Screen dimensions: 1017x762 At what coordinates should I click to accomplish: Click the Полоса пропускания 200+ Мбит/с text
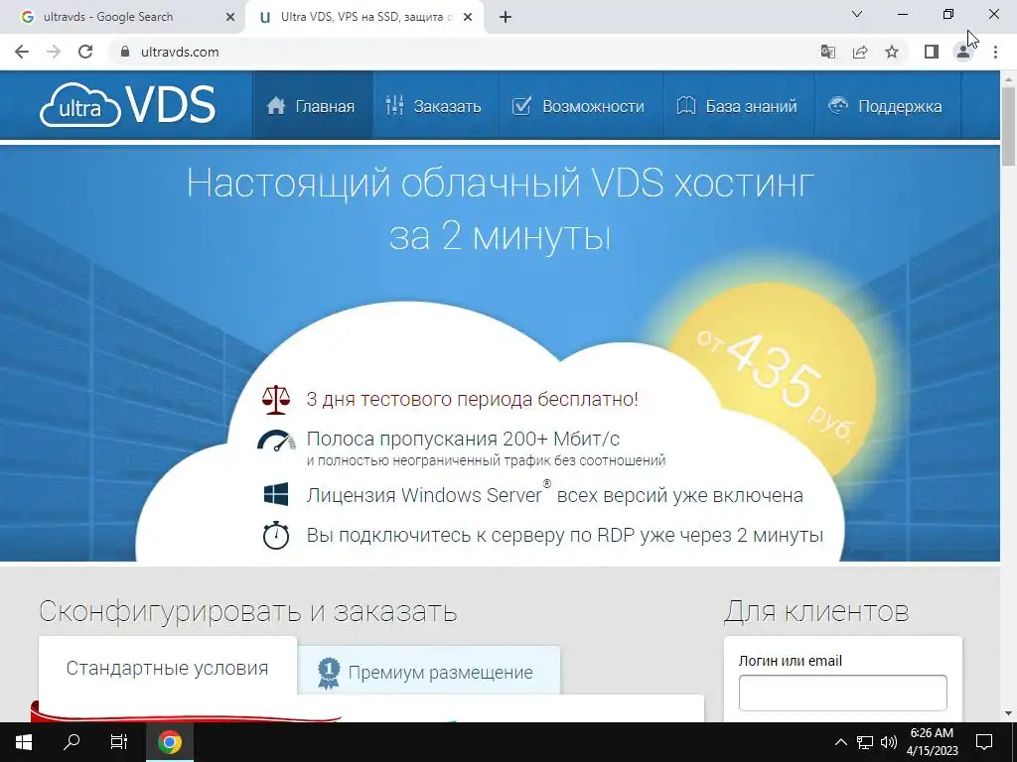click(x=463, y=440)
